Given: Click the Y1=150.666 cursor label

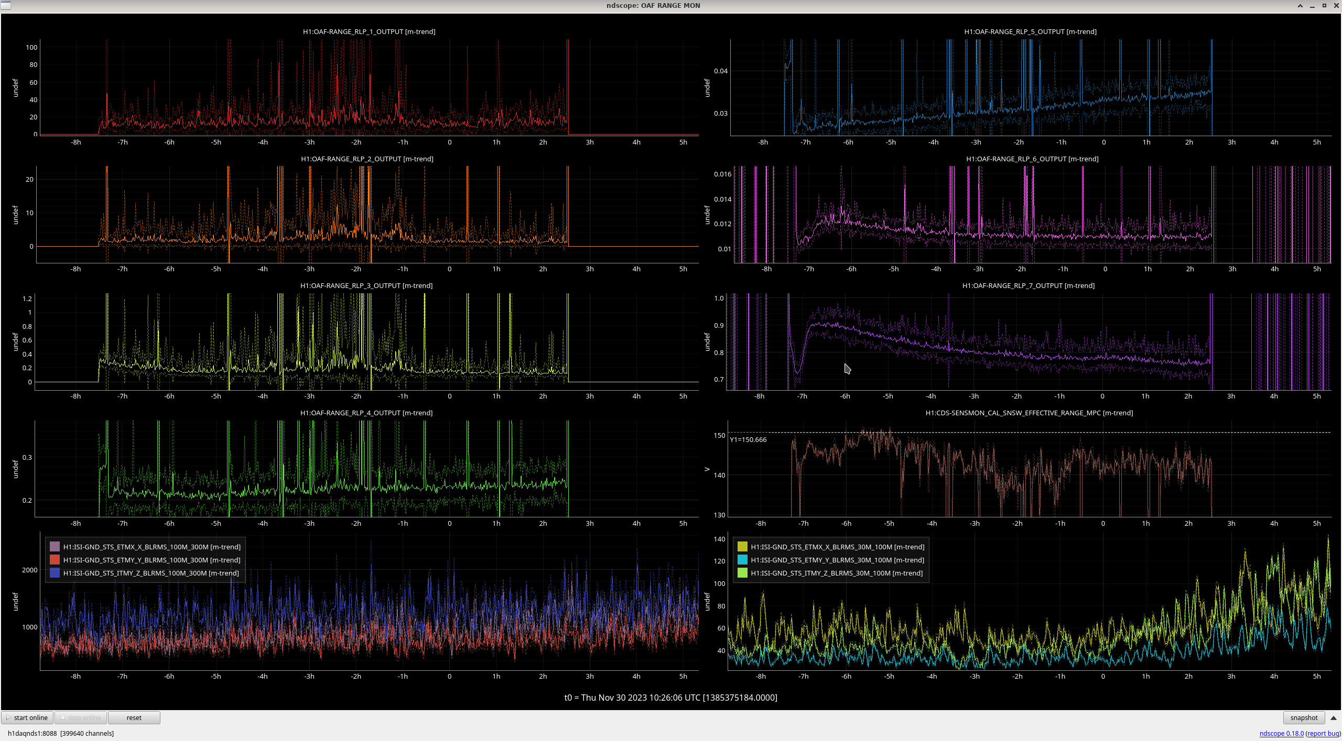Looking at the screenshot, I should [x=748, y=439].
